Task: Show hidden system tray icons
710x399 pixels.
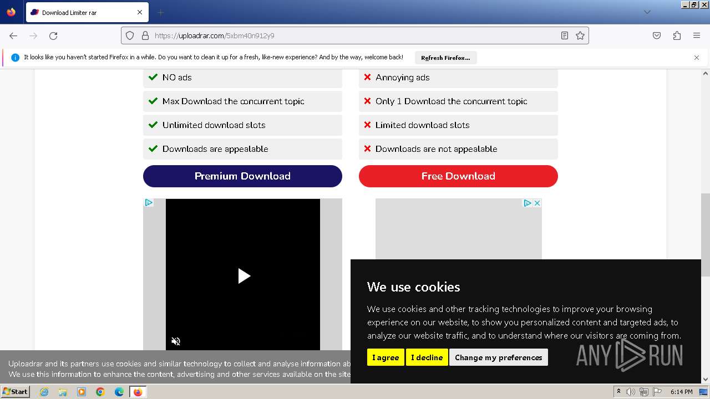Action: pyautogui.click(x=618, y=392)
